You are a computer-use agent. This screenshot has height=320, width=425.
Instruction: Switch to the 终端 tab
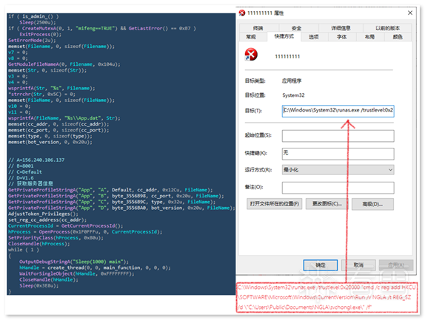258,28
